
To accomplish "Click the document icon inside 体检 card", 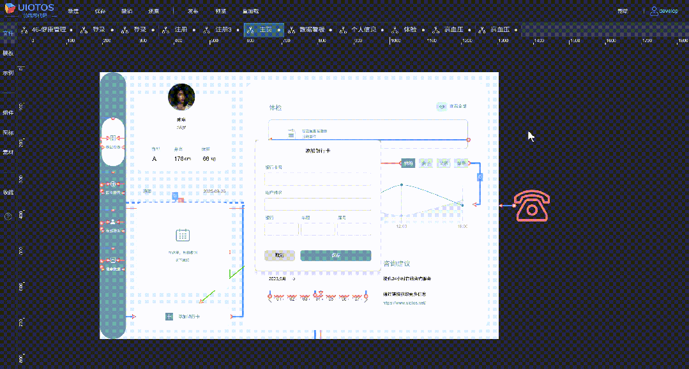I will [291, 133].
